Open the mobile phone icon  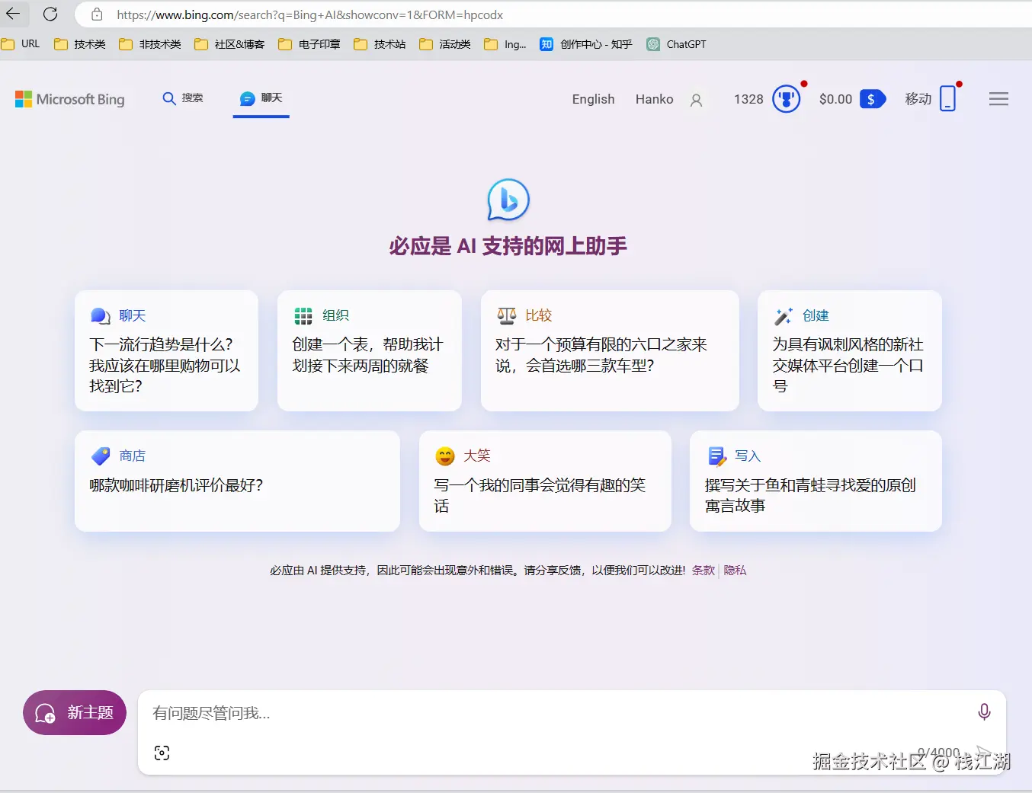click(x=947, y=98)
